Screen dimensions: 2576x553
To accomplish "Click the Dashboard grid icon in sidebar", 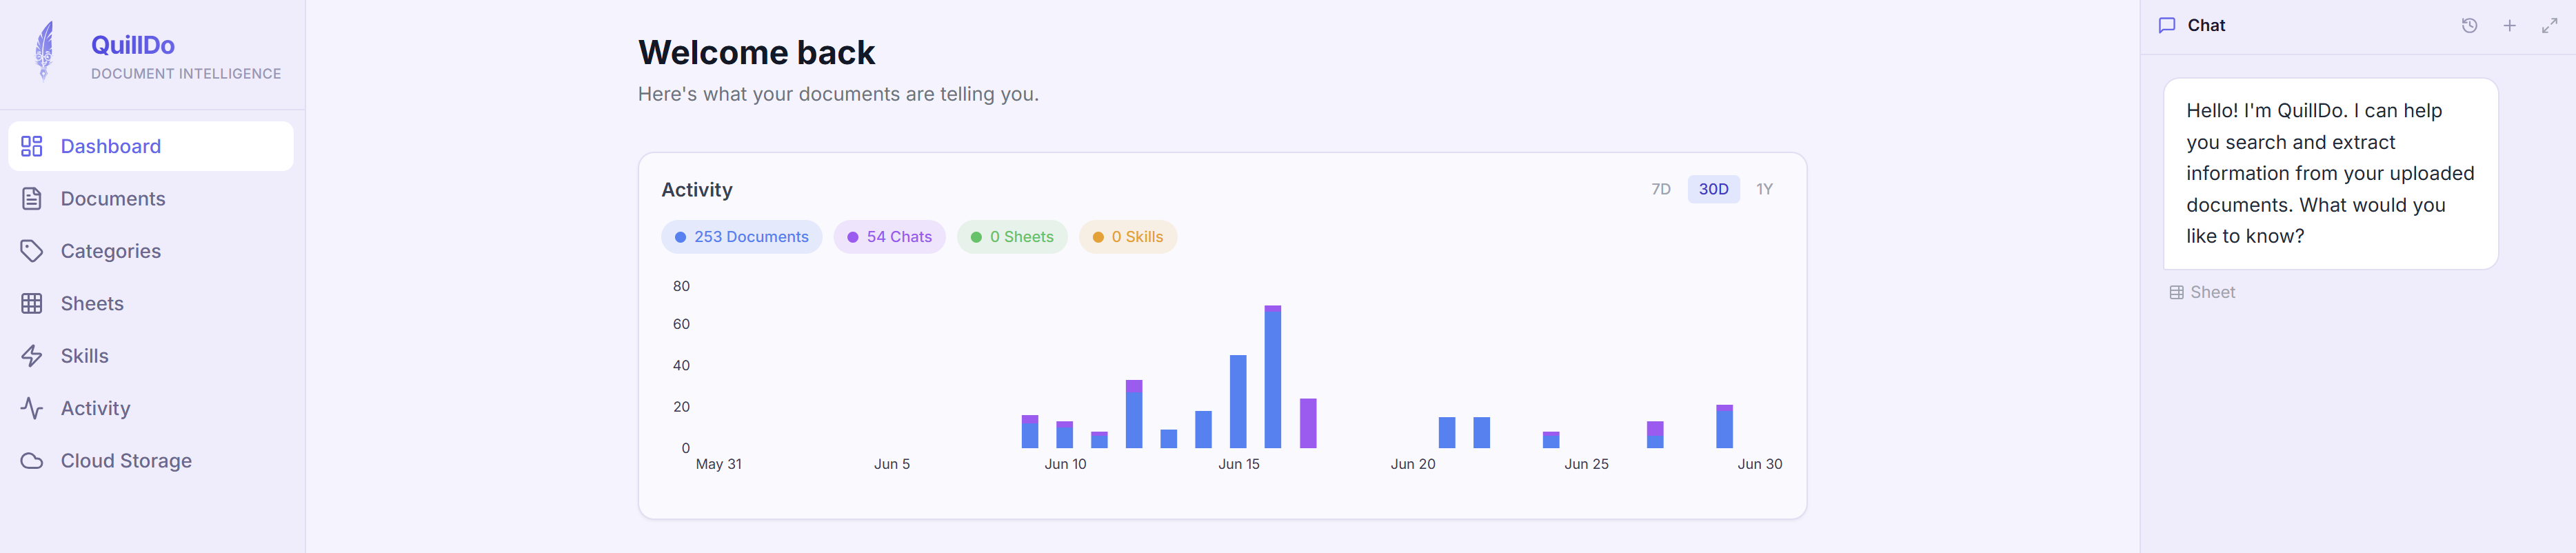I will coord(32,146).
